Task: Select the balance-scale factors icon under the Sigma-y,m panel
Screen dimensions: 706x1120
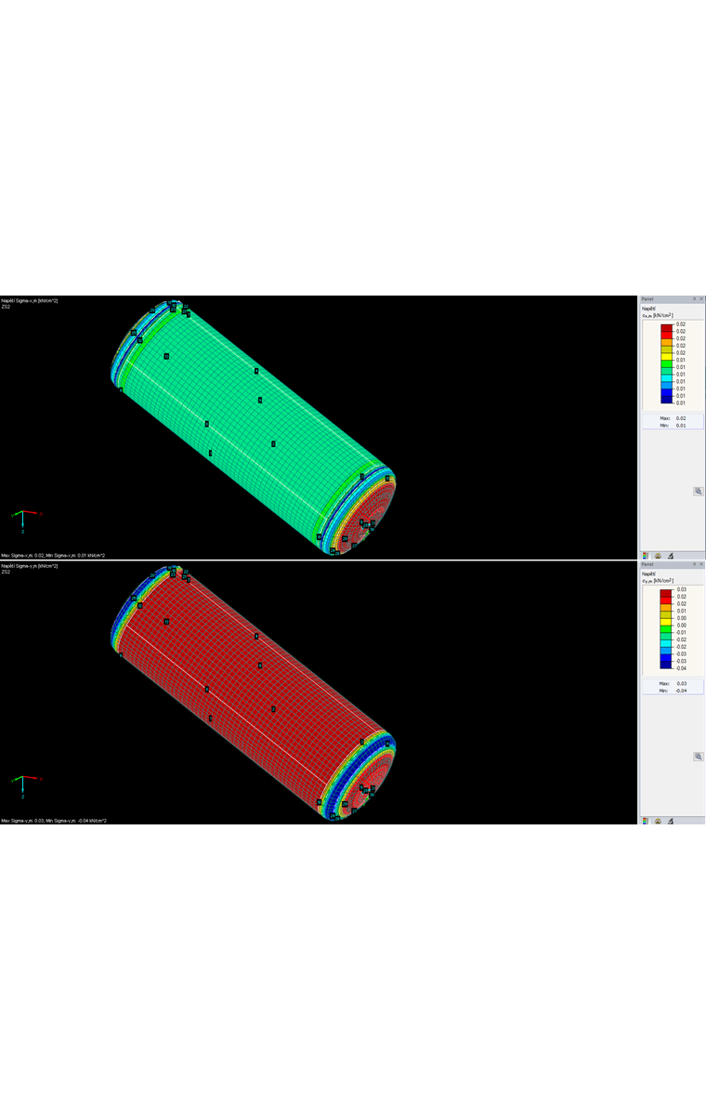Action: click(x=658, y=821)
